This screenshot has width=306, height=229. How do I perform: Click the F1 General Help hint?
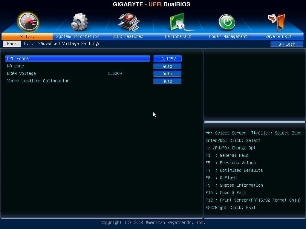click(x=227, y=155)
